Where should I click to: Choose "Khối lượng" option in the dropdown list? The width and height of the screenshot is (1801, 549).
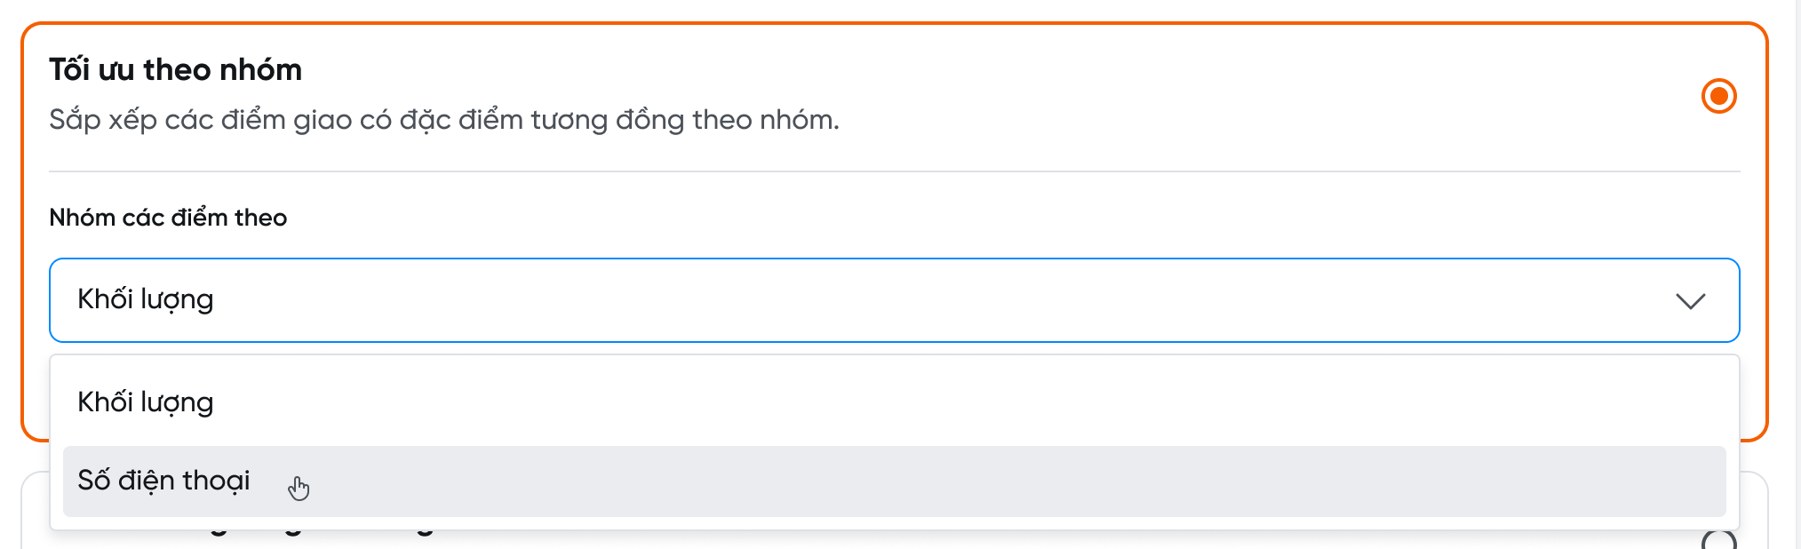146,402
